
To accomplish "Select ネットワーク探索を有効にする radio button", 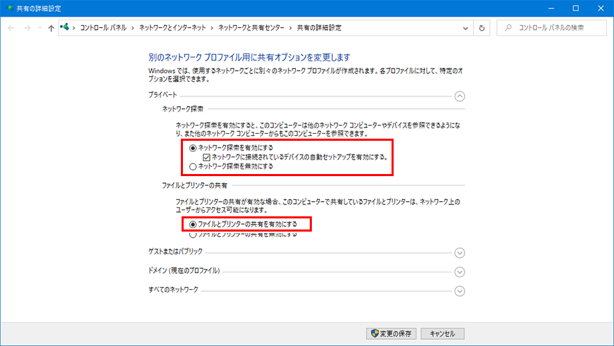I will coord(193,148).
